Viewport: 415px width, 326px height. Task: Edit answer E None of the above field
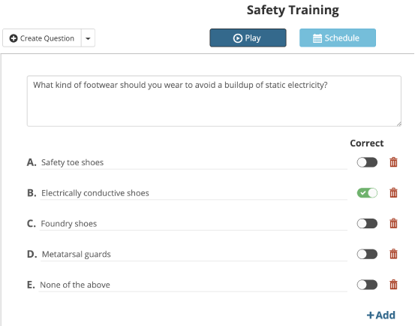click(x=193, y=285)
